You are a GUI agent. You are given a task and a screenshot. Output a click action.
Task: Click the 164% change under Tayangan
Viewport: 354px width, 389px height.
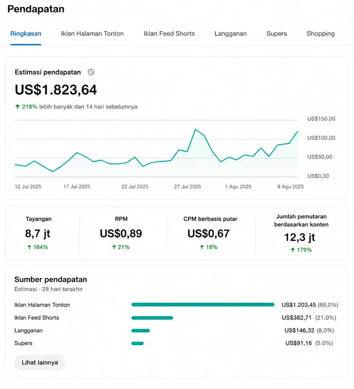coord(38,247)
